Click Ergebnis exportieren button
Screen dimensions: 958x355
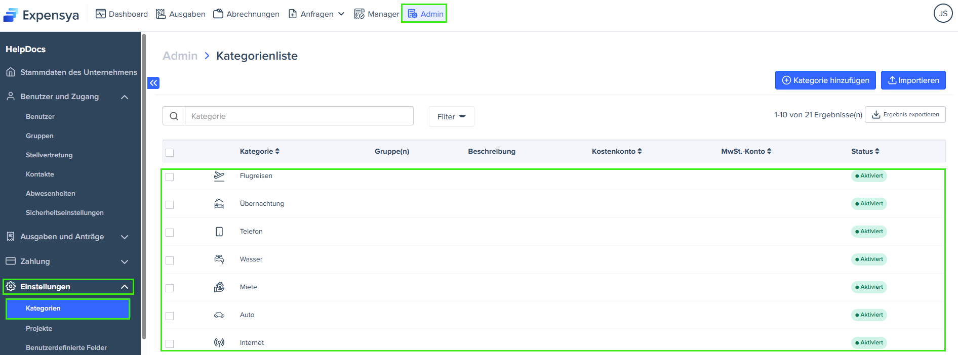(905, 114)
